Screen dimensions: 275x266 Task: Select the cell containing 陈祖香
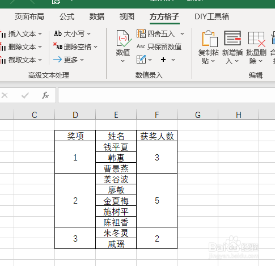(x=116, y=222)
